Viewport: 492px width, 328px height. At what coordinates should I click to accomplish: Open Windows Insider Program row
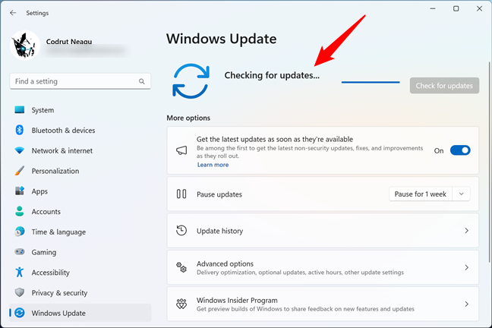pyautogui.click(x=323, y=304)
